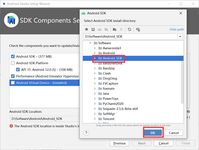Click the Android project directory icon
Image resolution: width=199 pixels, height=150 pixels.
tap(99, 29)
